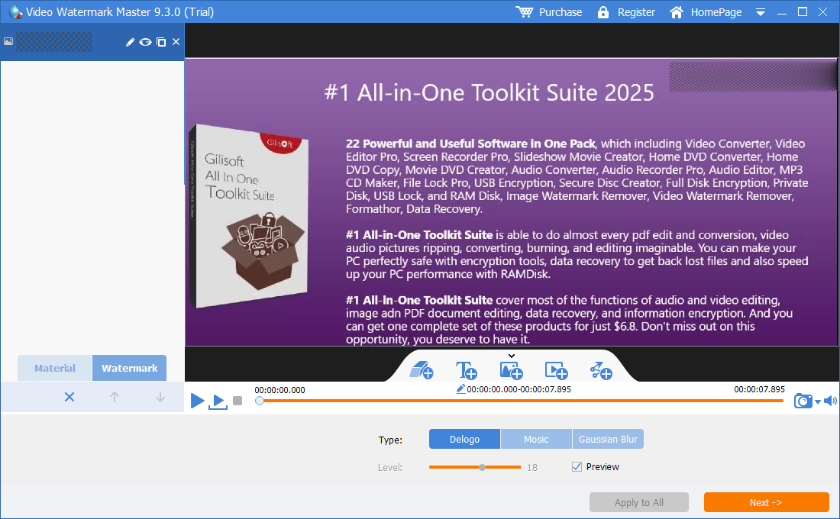Screen dimensions: 840x519
Task: Open the snapshot dropdown arrow
Action: pos(818,401)
